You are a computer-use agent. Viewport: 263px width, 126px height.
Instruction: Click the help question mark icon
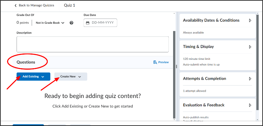[72, 23]
